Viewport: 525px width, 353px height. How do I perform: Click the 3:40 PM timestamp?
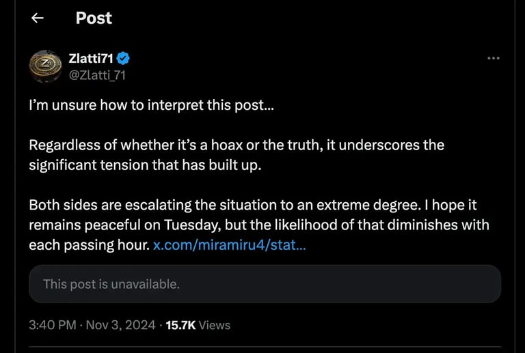tap(52, 325)
